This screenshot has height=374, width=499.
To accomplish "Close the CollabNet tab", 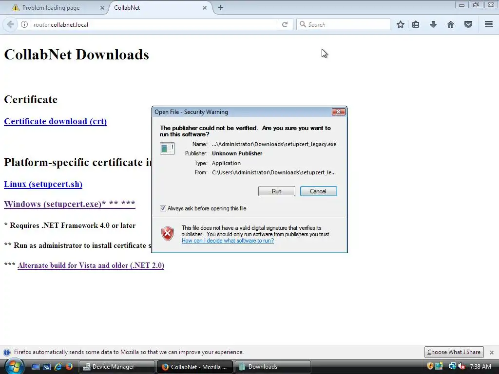I will [205, 8].
